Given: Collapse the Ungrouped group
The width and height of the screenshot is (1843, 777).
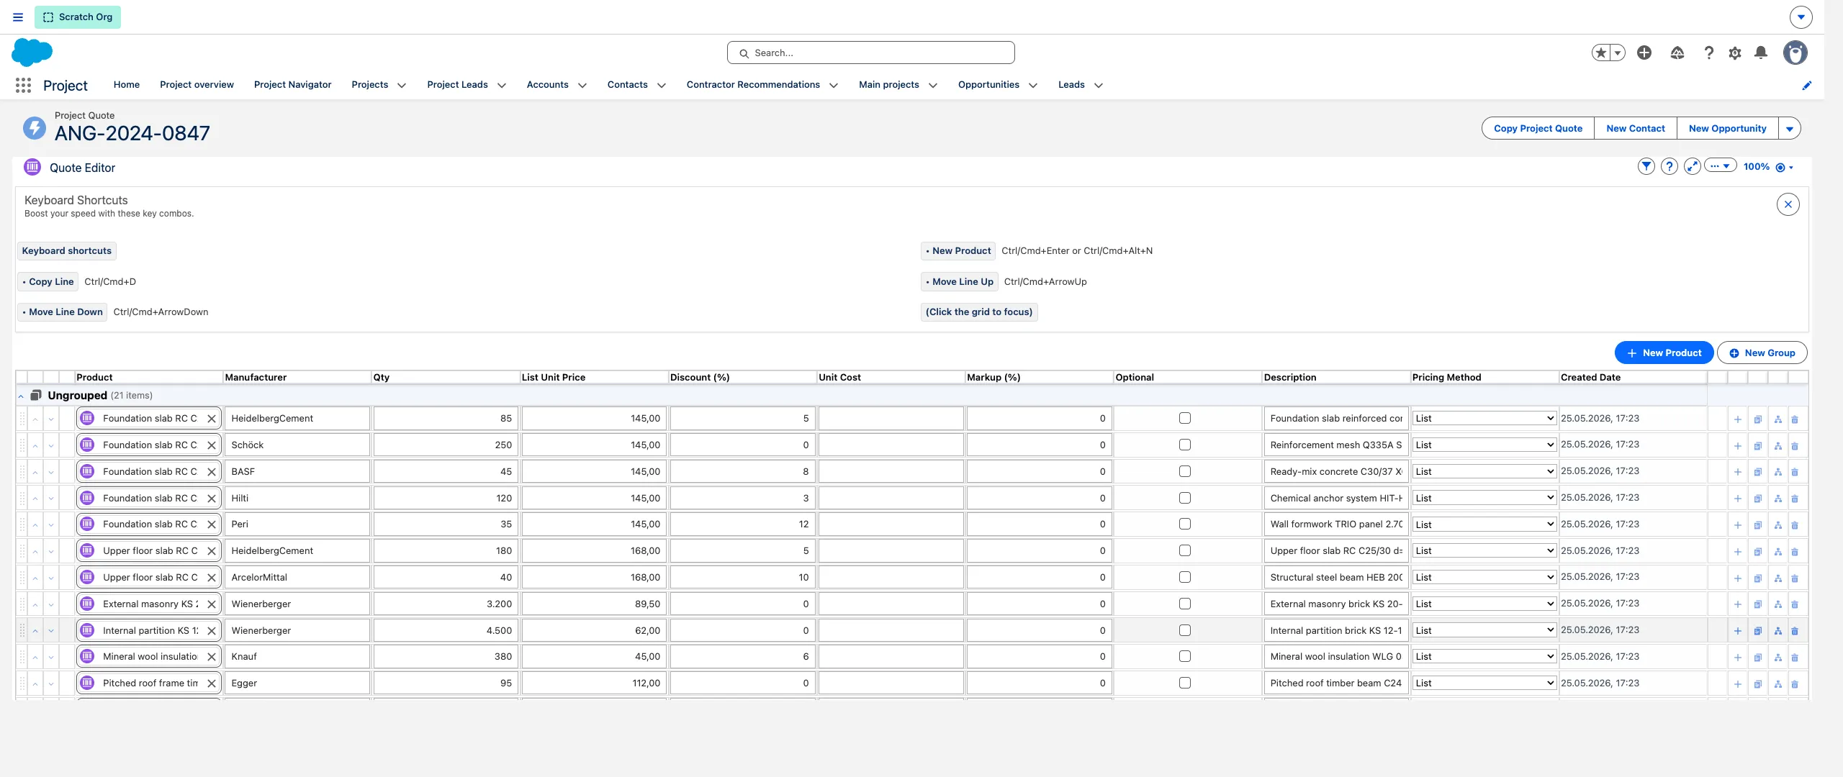Looking at the screenshot, I should coord(21,396).
